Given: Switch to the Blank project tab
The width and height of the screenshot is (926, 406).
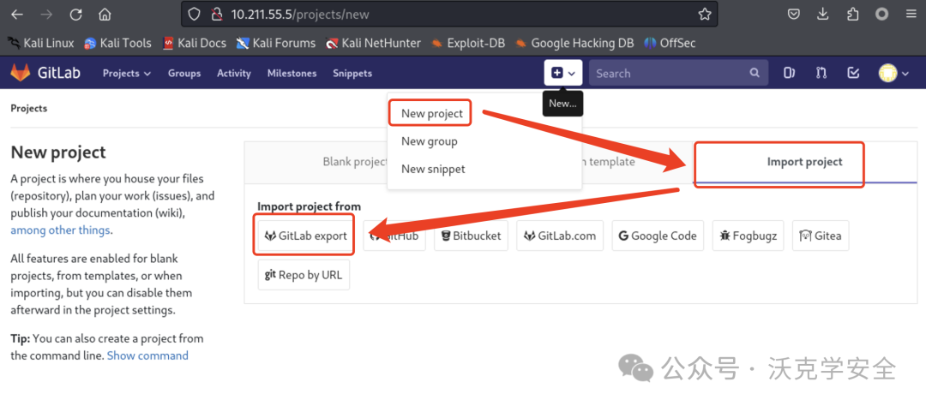Looking at the screenshot, I should click(x=354, y=162).
